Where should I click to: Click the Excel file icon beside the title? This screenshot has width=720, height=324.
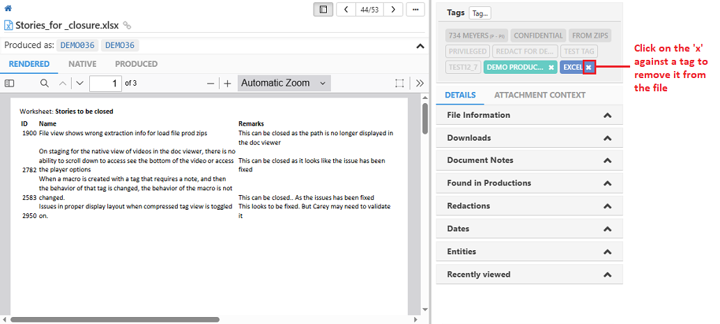tap(9, 25)
